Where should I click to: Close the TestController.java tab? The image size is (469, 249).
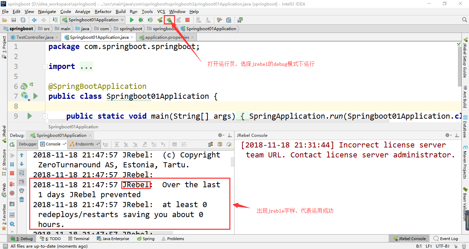(x=57, y=37)
